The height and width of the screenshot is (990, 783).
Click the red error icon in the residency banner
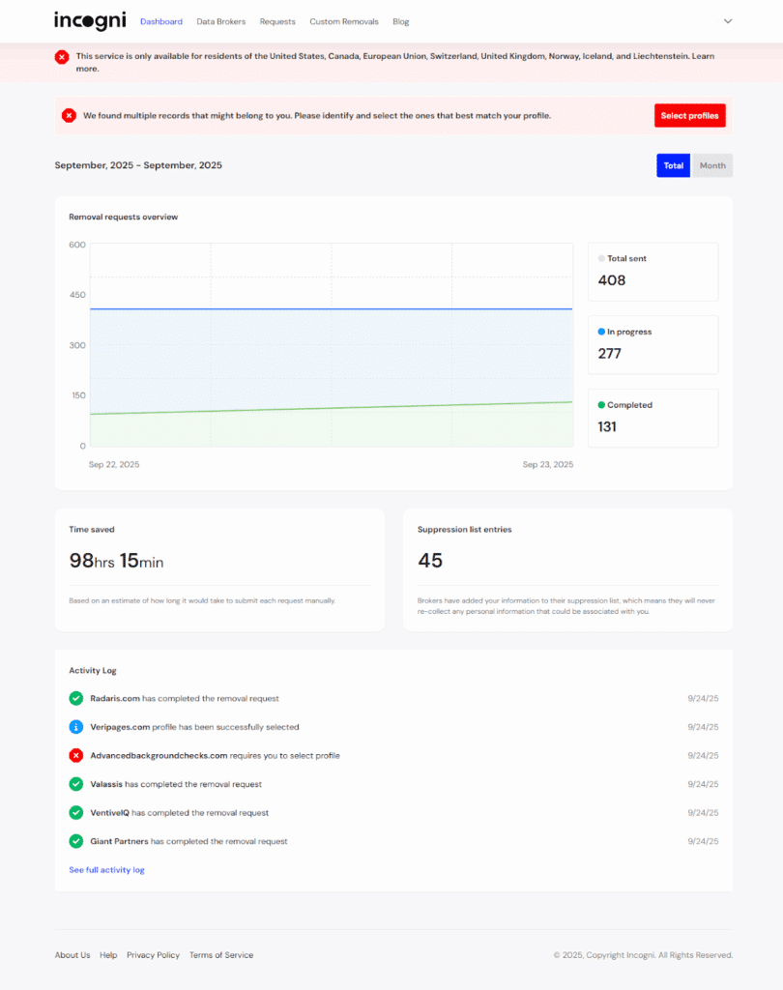click(62, 57)
